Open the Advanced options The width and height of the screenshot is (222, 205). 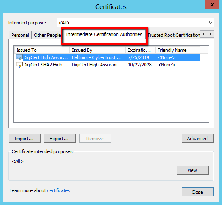click(x=198, y=139)
